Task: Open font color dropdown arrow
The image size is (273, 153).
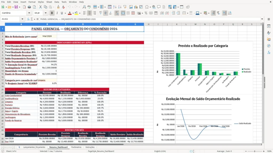Action: [73, 13]
